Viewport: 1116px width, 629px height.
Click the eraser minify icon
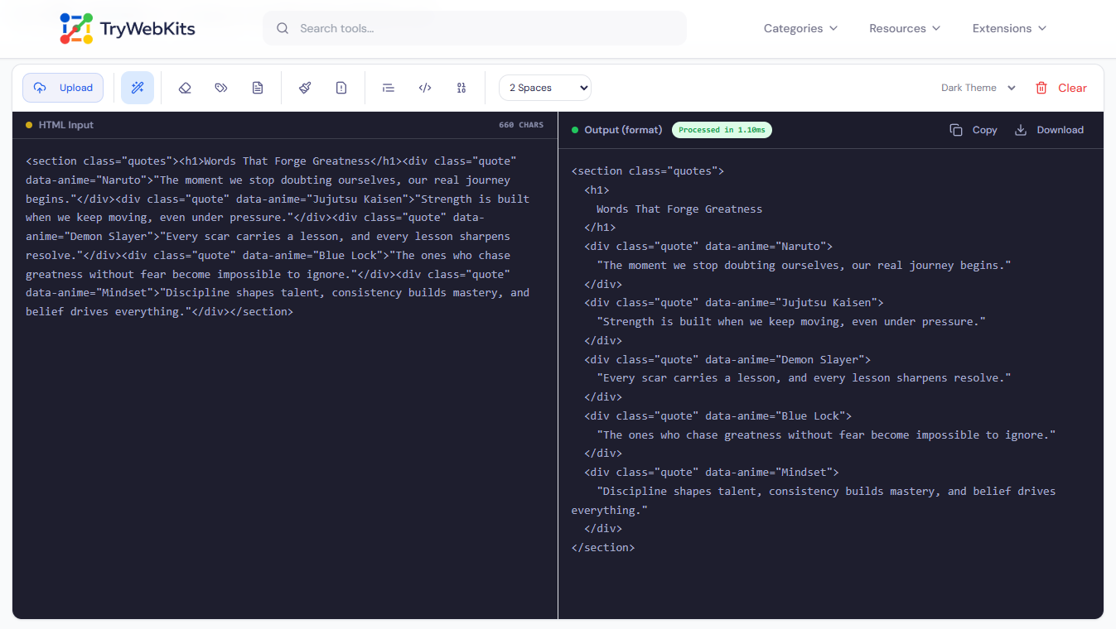coord(185,87)
